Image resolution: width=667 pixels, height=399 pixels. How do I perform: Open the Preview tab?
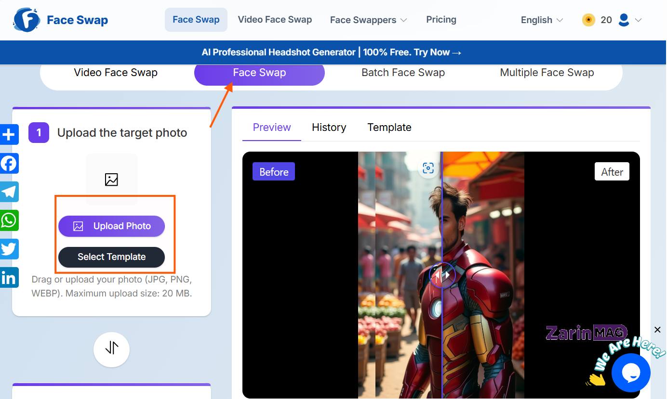pos(272,128)
